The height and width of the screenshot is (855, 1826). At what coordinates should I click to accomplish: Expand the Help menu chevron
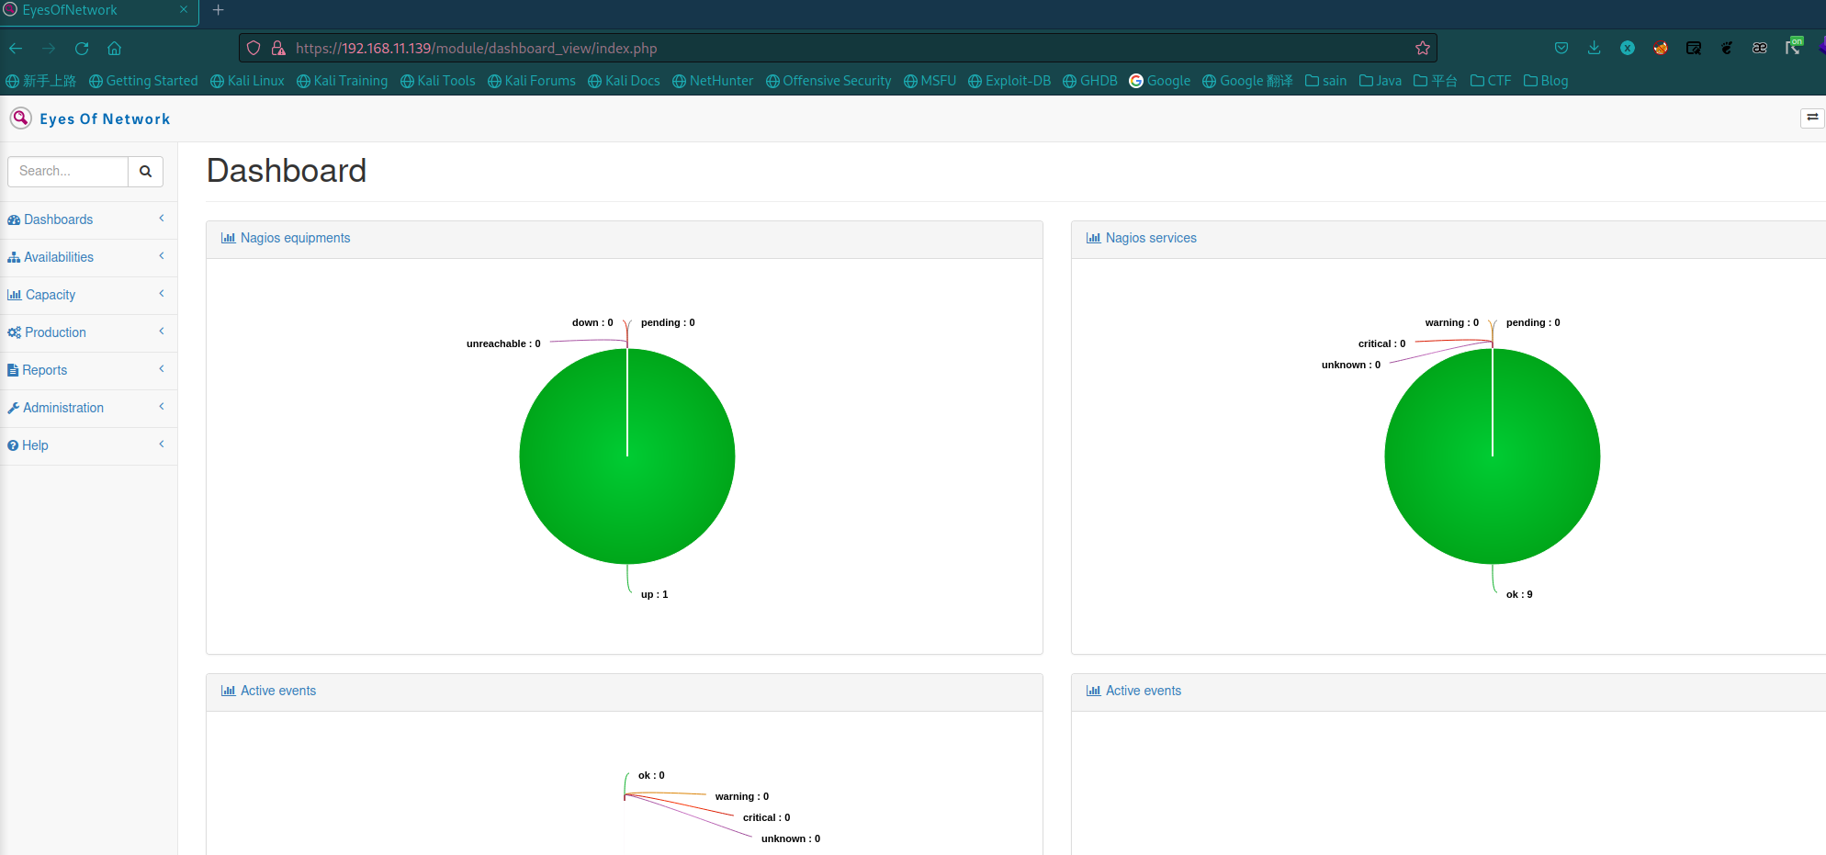coord(162,444)
